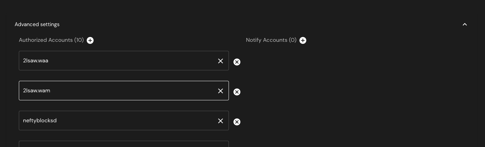Click the Advanced settings header text
This screenshot has width=485, height=147.
(37, 24)
